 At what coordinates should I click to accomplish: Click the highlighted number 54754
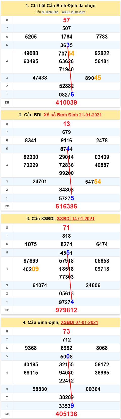click(93, 182)
